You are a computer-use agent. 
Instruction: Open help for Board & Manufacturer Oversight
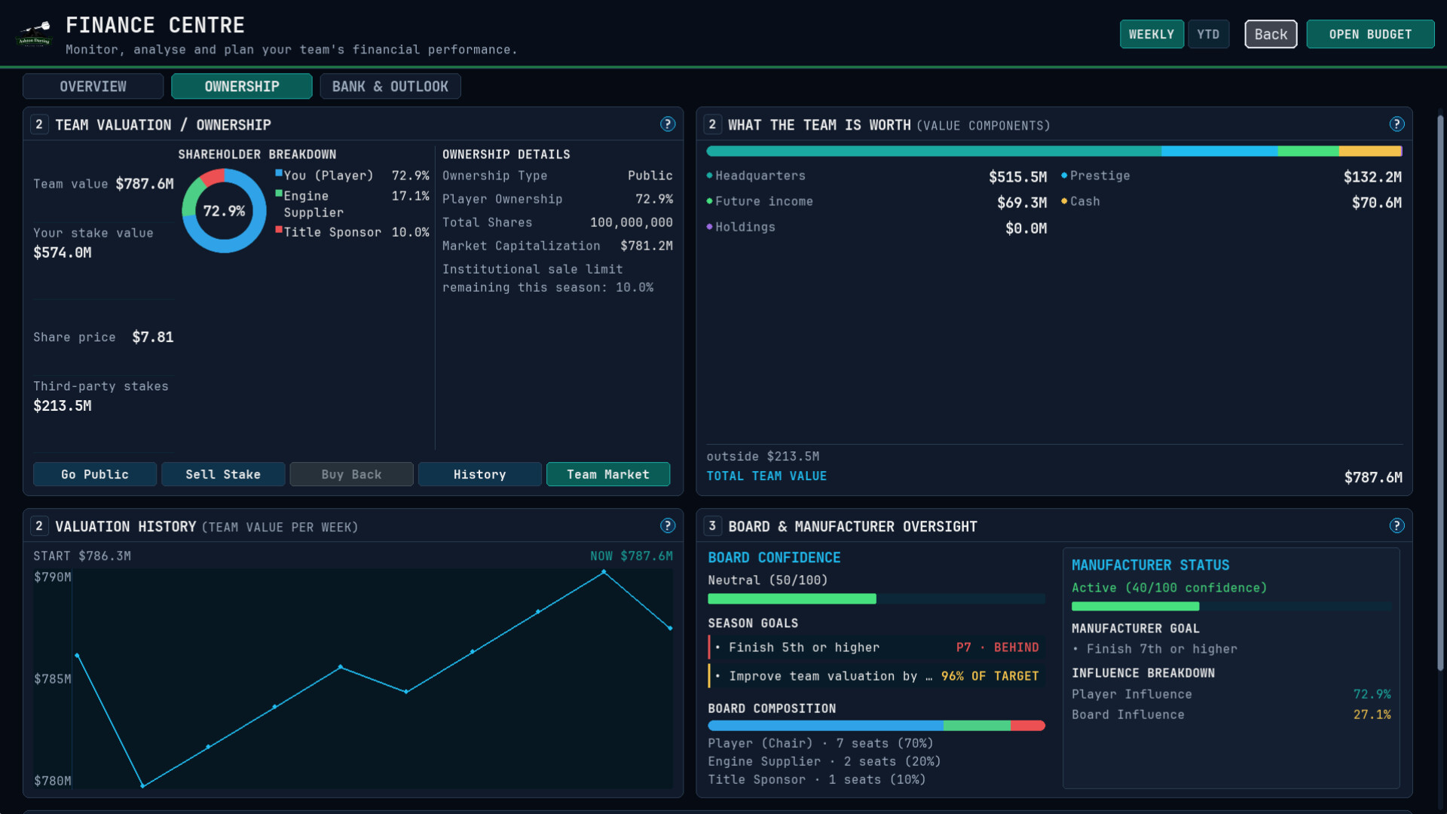pos(1397,526)
